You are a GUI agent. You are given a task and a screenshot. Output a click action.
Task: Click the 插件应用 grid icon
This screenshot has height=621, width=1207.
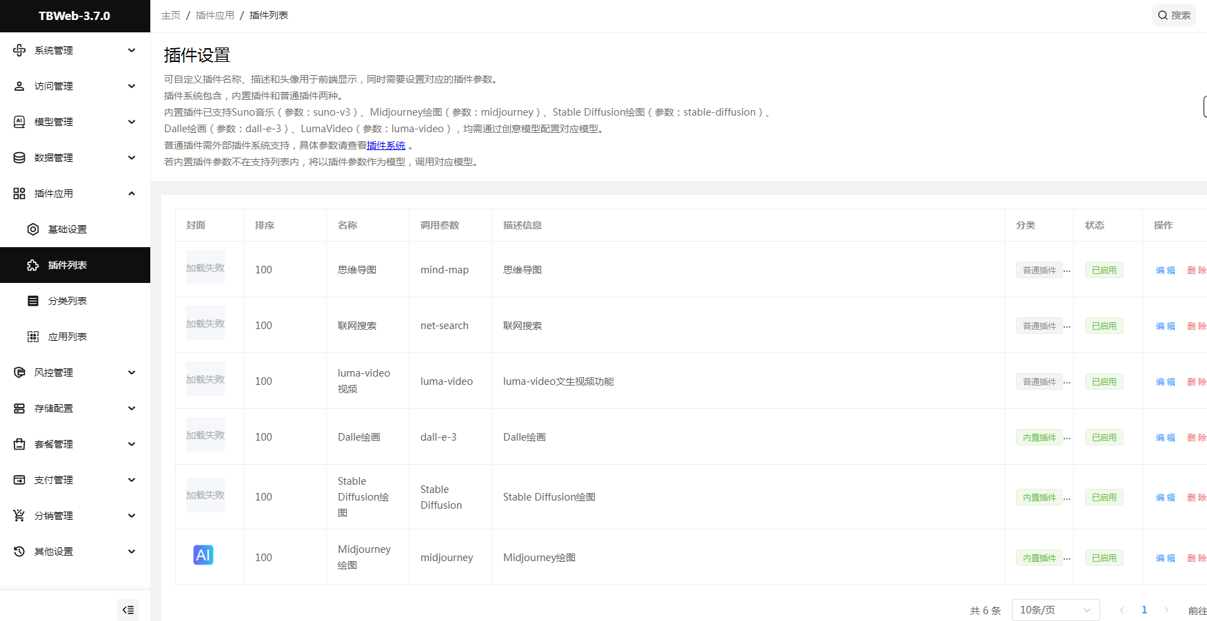(x=19, y=193)
